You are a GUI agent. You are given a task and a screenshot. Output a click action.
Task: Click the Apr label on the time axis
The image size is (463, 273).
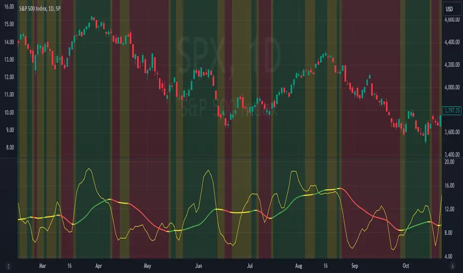point(99,266)
